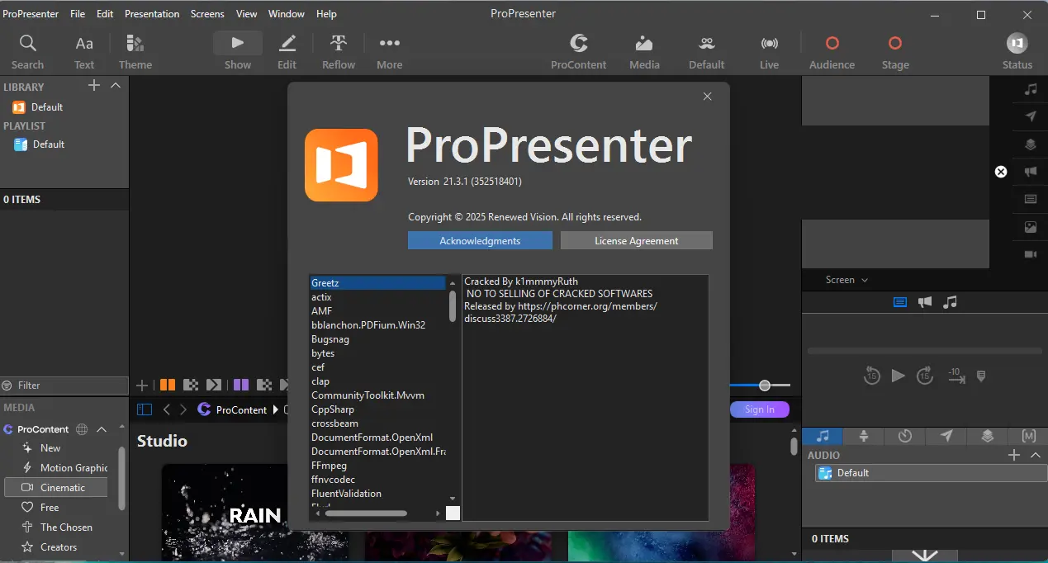
Task: Add an Audio playlist with plus
Action: tap(1014, 455)
